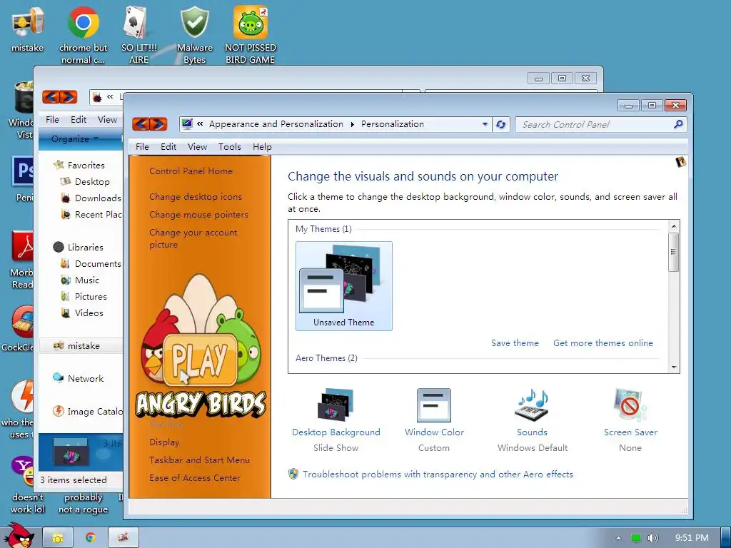This screenshot has width=731, height=548.
Task: Click the Chrome icon on taskbar
Action: coord(91,537)
